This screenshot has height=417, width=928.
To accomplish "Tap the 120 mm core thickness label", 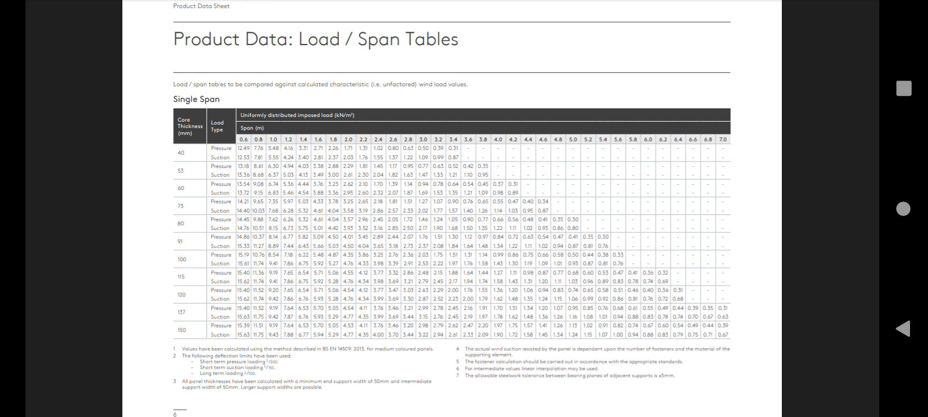I will click(x=182, y=295).
